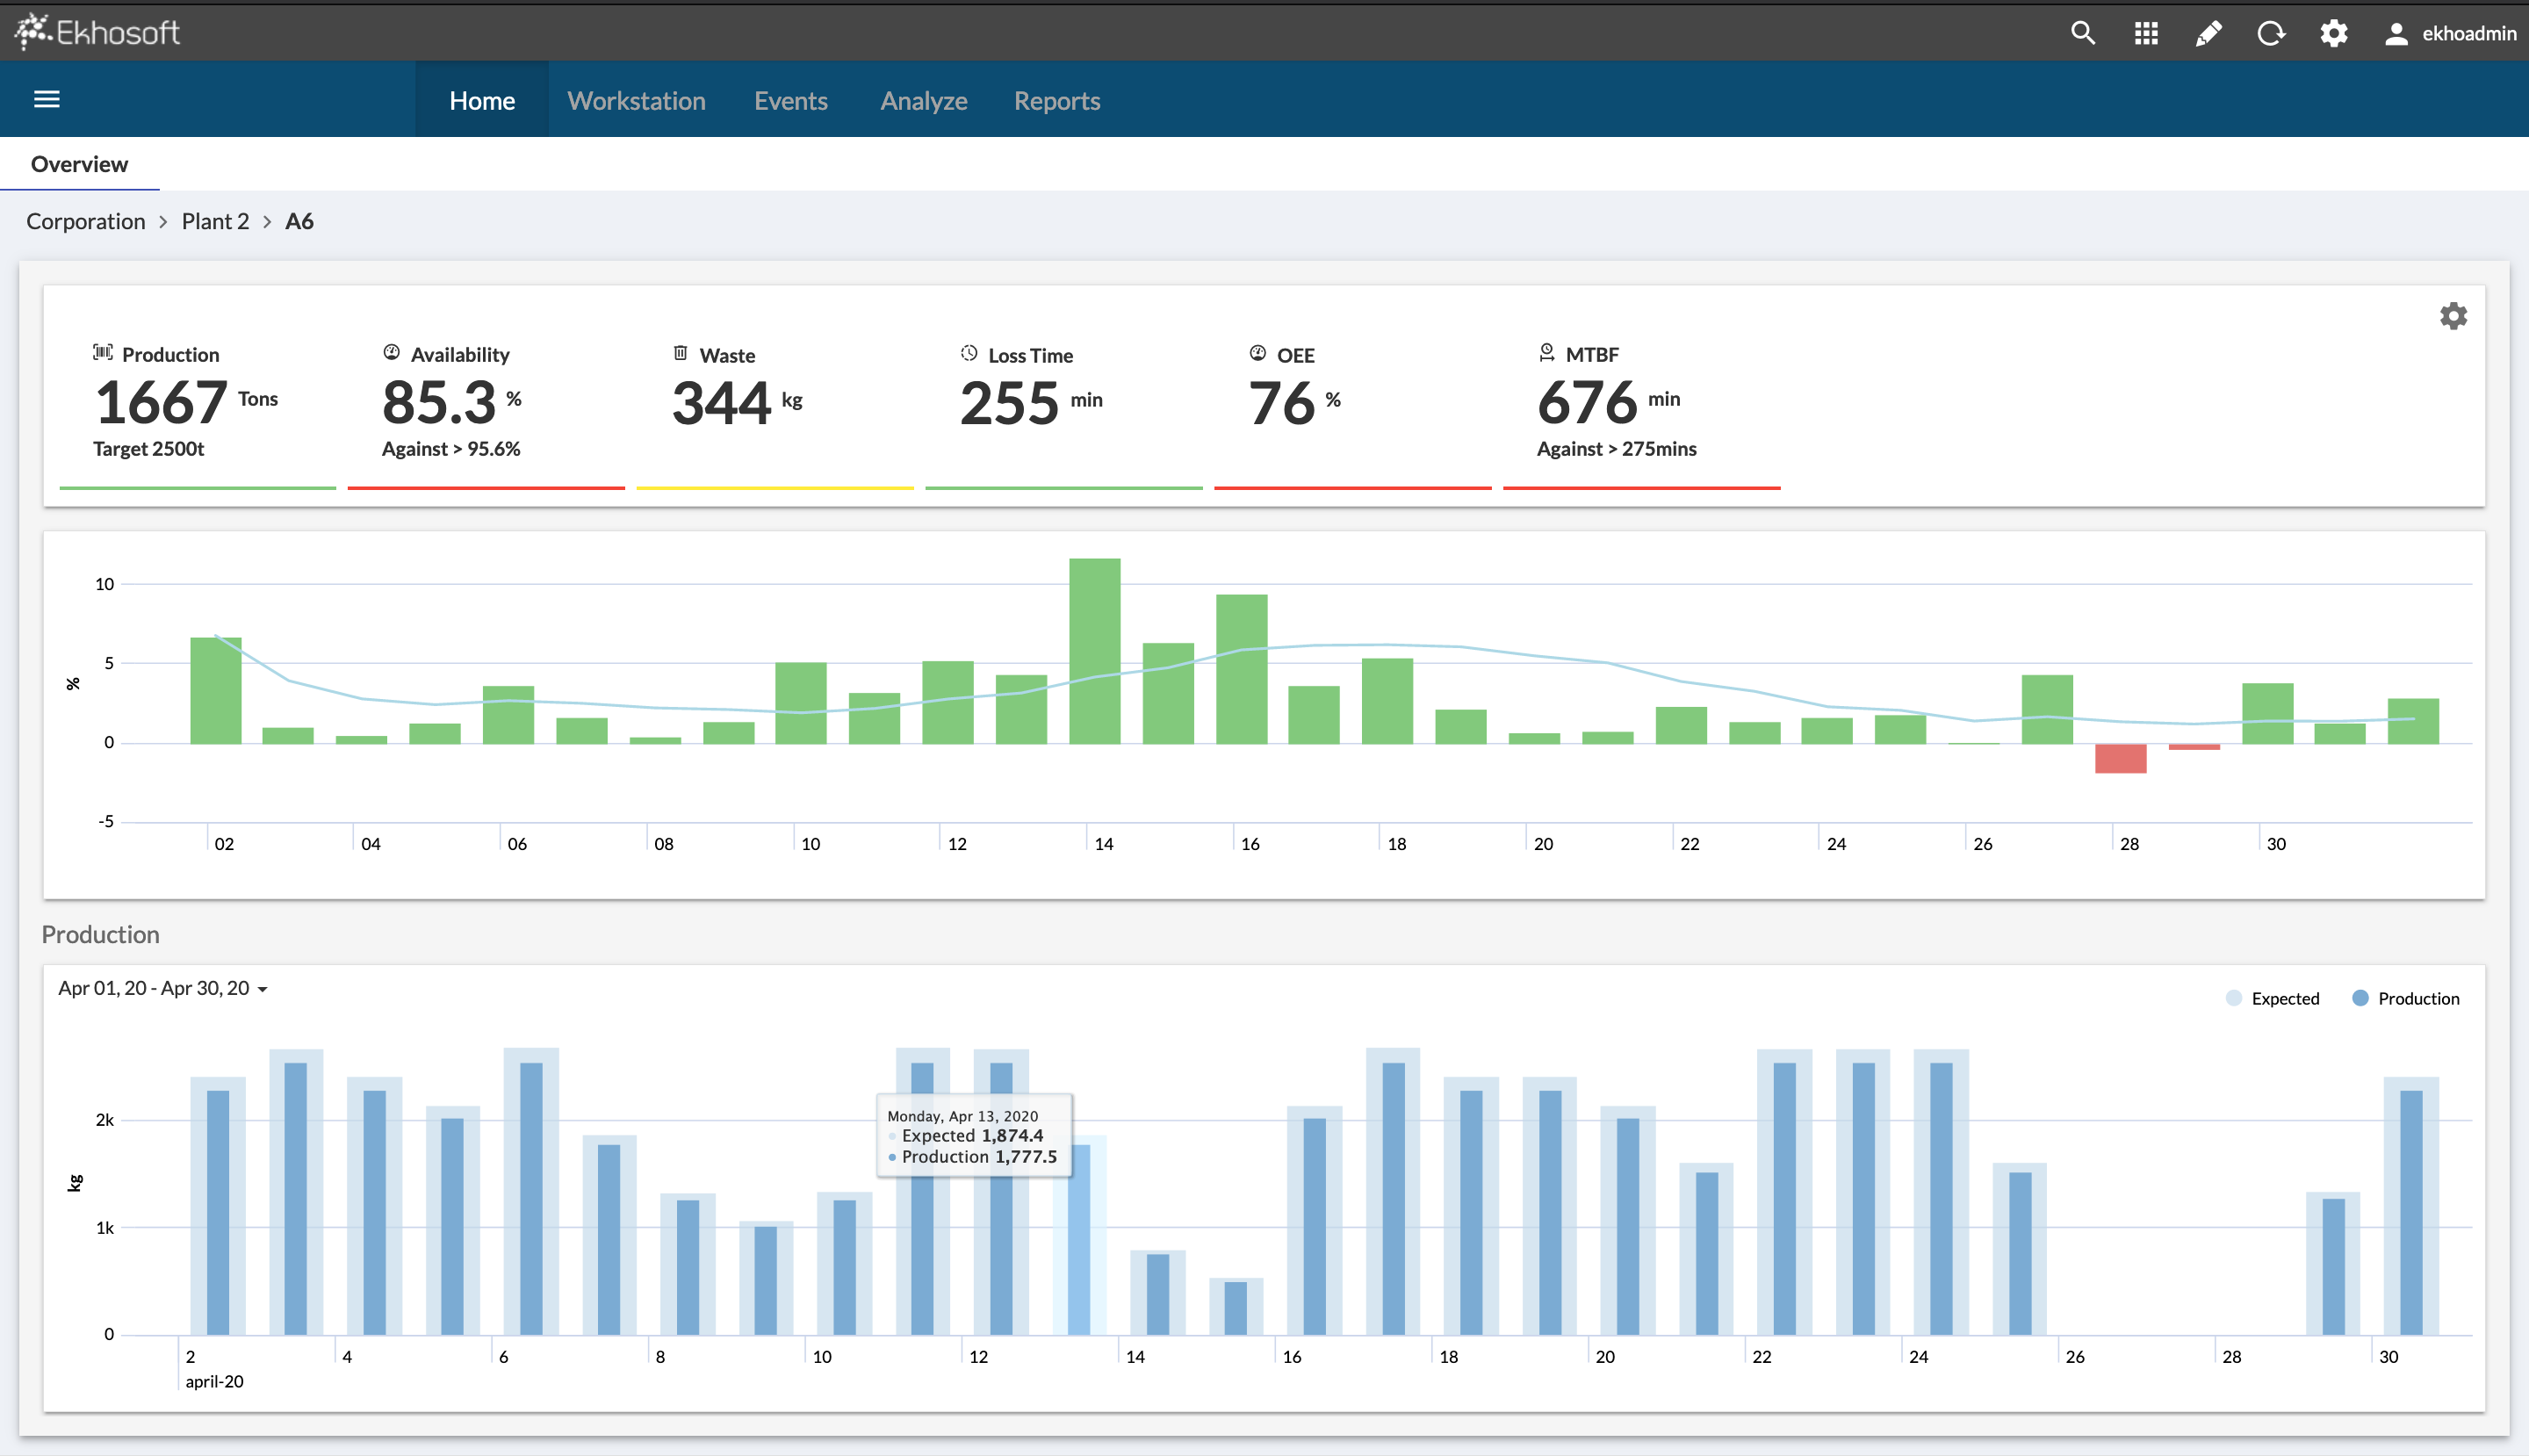Switch to the Workstation tab
The height and width of the screenshot is (1456, 2529).
[636, 100]
